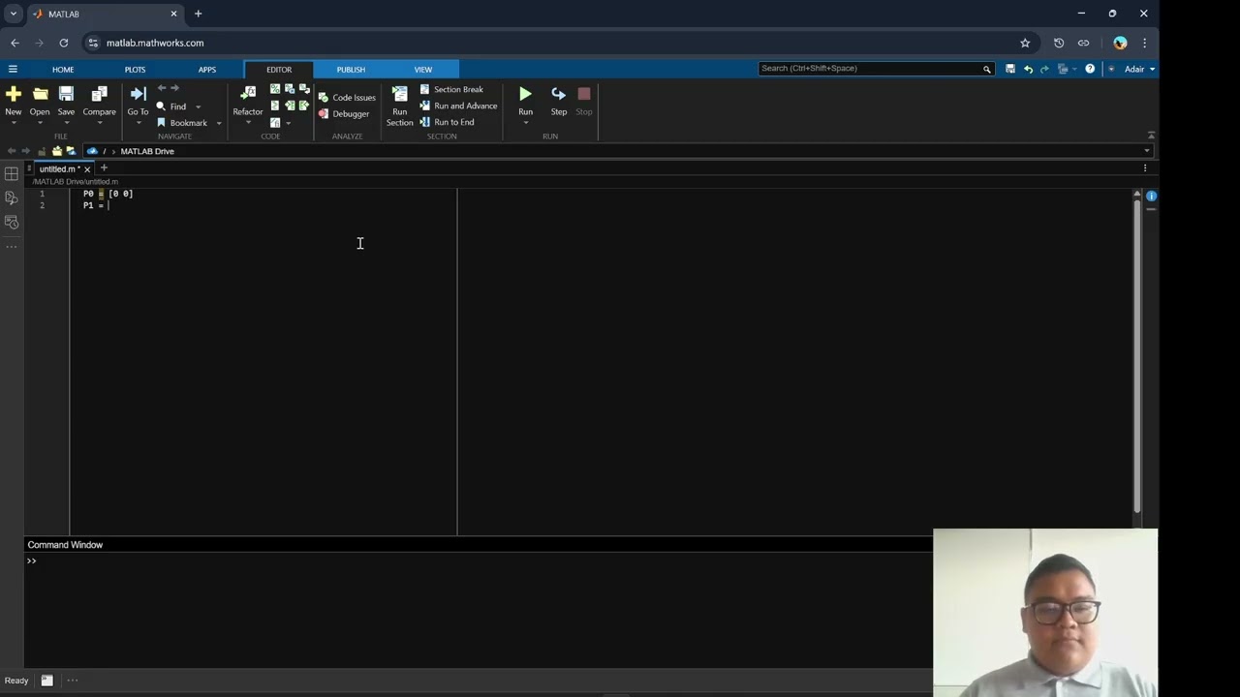
Task: Open Help via the question mark icon
Action: [x=1090, y=69]
